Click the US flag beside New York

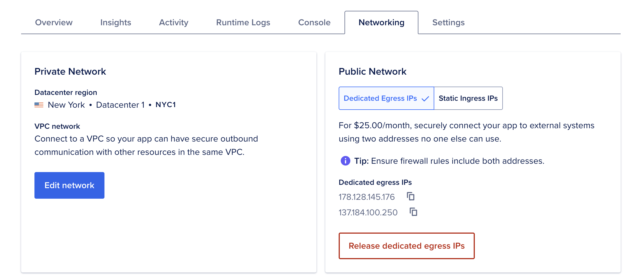[39, 105]
